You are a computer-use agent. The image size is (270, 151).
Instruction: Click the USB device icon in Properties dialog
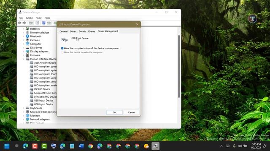65,39
